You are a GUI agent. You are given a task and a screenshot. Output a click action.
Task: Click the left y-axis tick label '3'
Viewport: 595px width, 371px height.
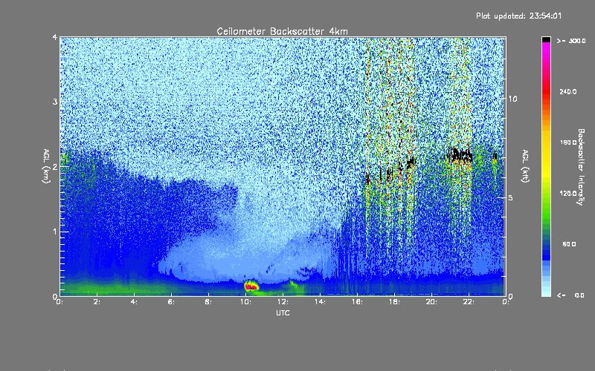pyautogui.click(x=55, y=102)
